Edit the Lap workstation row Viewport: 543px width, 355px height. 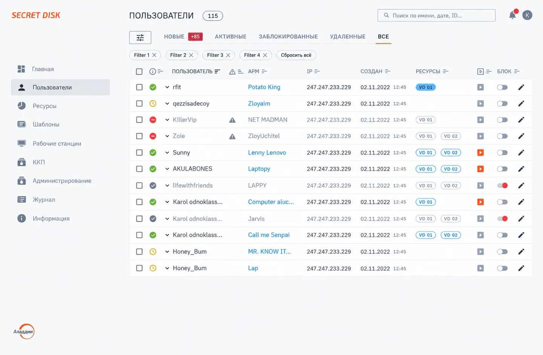(521, 268)
